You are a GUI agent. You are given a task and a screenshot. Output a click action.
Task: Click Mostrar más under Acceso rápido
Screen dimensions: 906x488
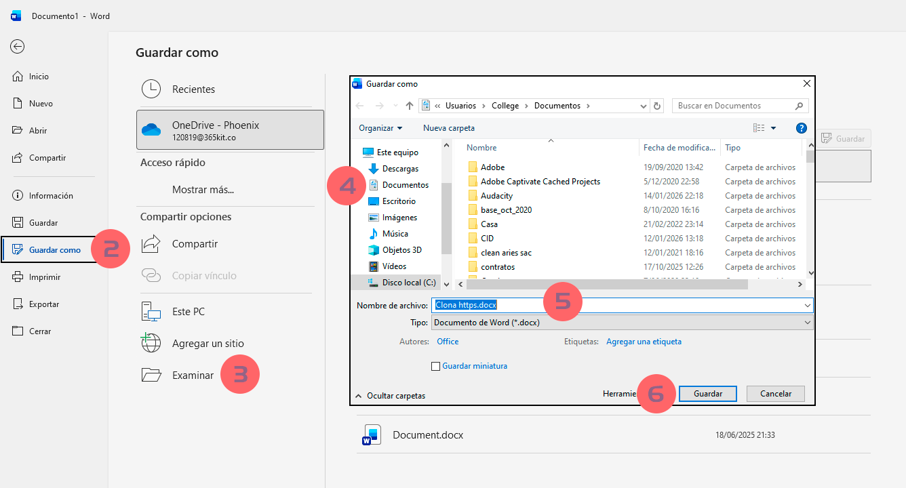point(203,190)
